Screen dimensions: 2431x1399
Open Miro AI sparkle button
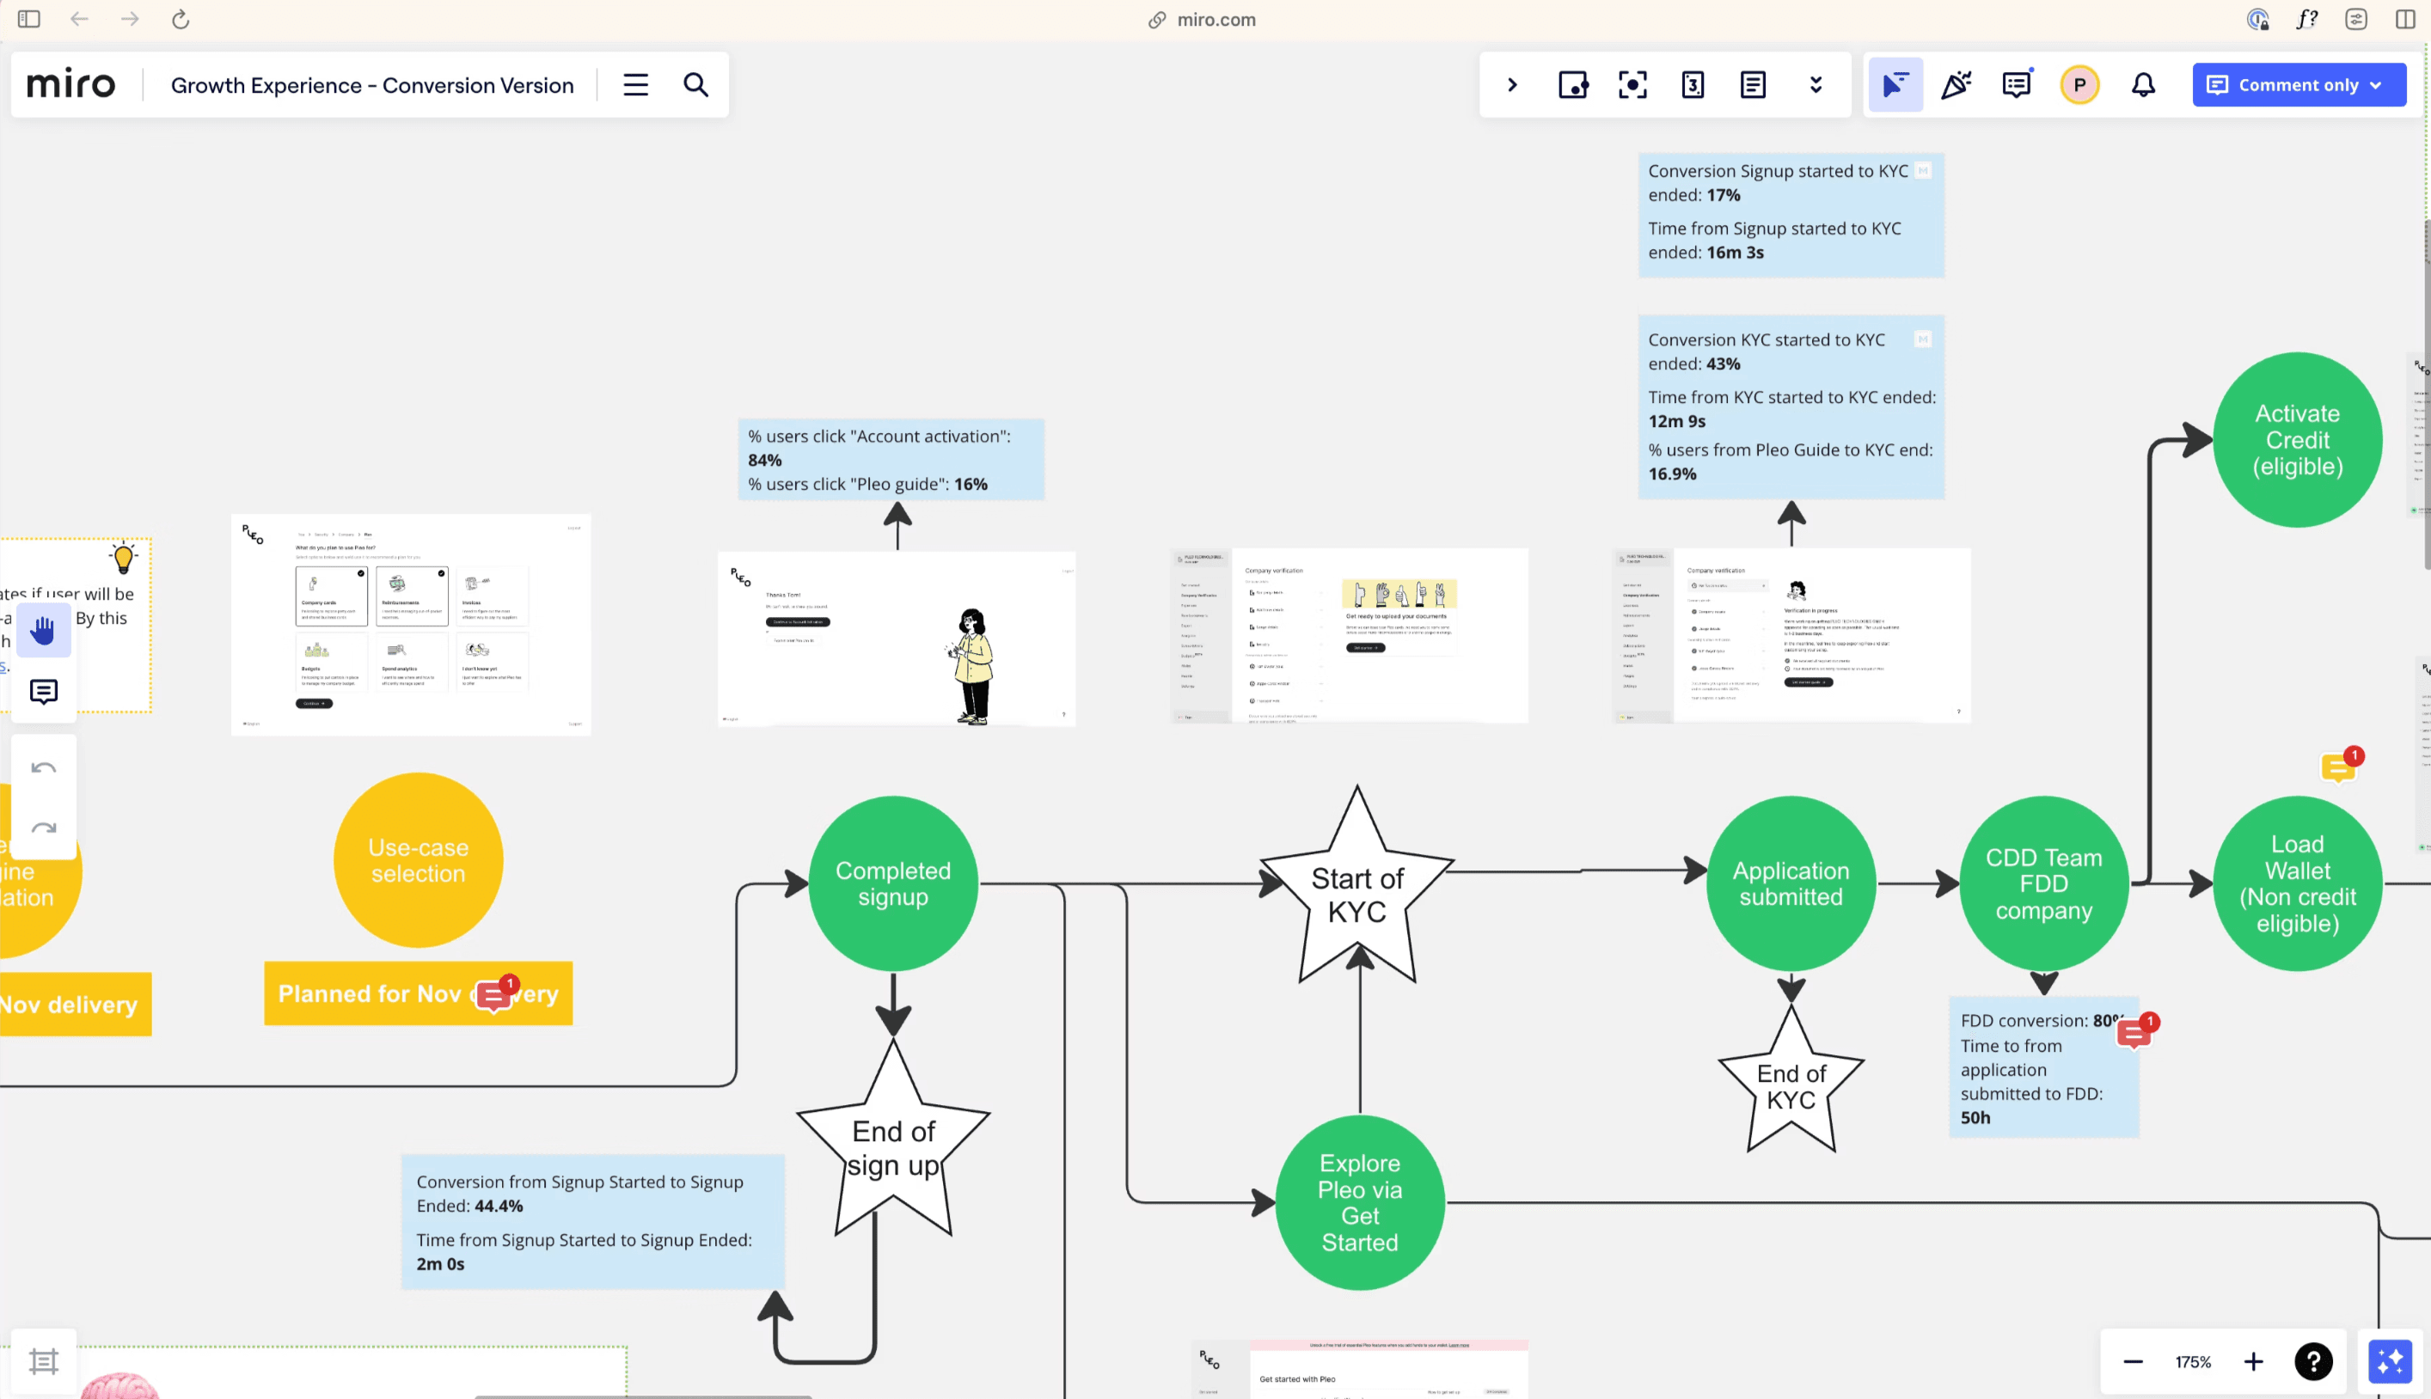[2390, 1361]
